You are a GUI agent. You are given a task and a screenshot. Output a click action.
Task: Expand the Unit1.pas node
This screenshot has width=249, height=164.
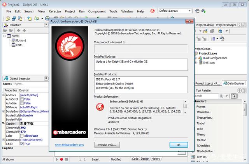[196, 63]
